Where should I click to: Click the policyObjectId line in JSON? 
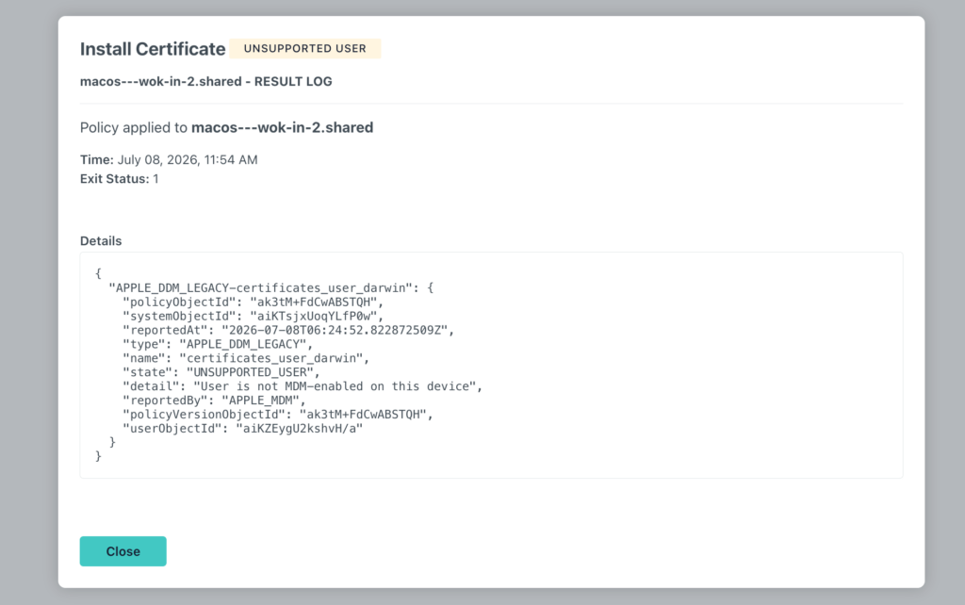click(x=253, y=302)
